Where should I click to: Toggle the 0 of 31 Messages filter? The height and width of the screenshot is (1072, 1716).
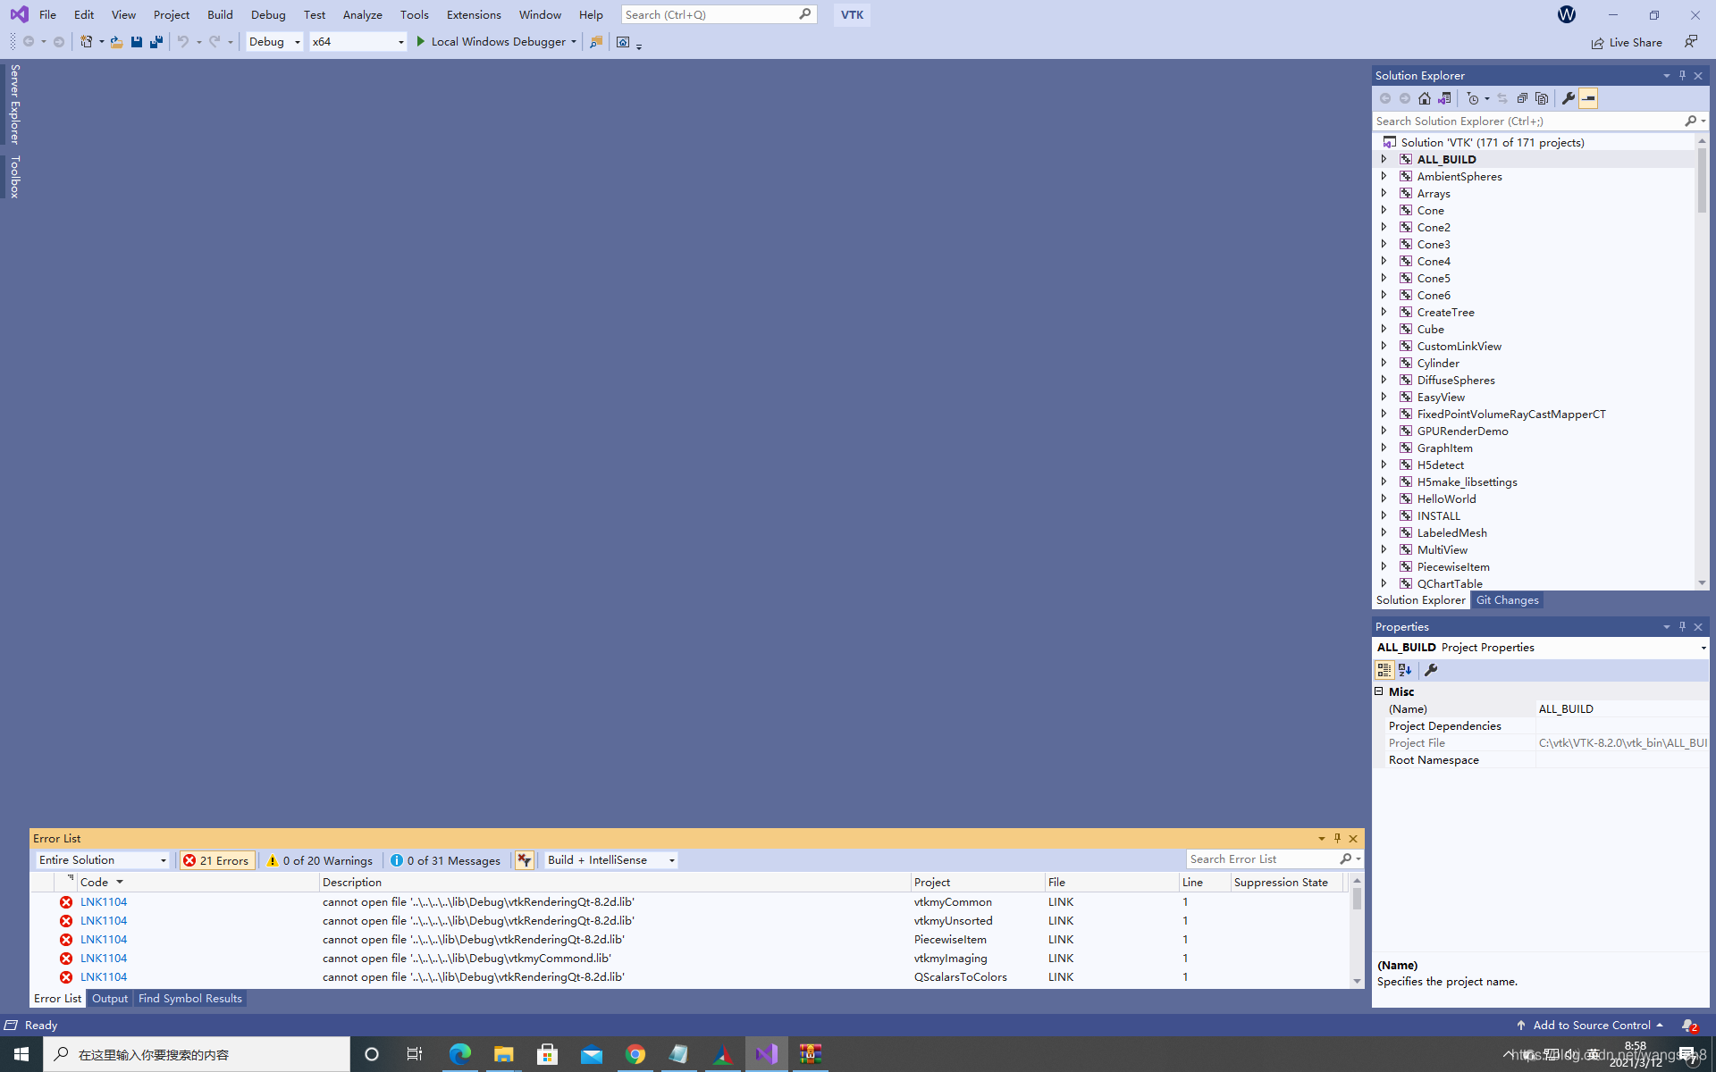click(x=445, y=860)
